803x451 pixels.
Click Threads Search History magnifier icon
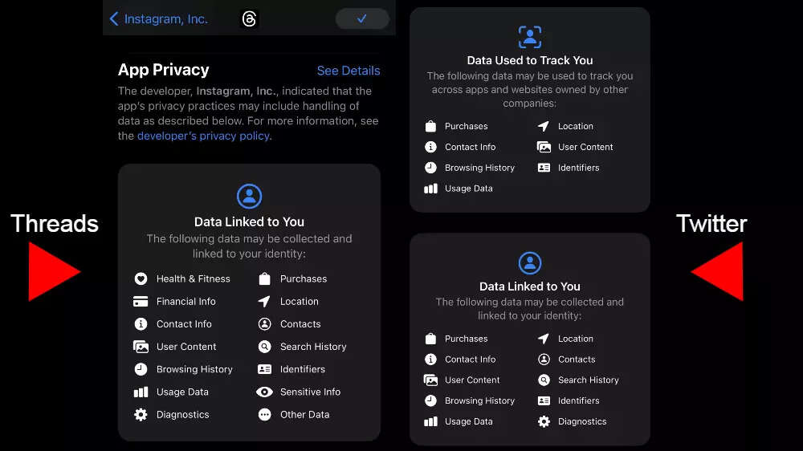pos(264,347)
